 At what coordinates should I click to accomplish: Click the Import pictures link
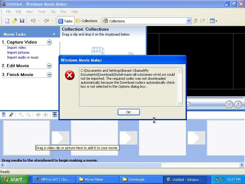pyautogui.click(x=18, y=52)
